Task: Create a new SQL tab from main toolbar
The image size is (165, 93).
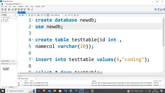Action: 3,9
